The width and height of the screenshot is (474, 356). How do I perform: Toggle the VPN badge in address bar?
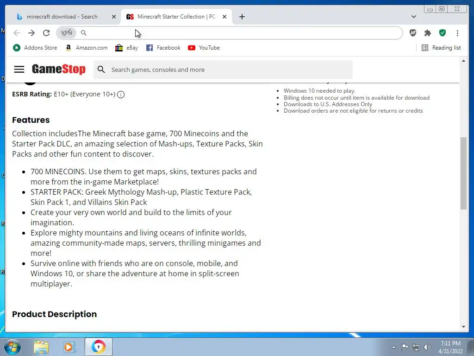[x=67, y=33]
